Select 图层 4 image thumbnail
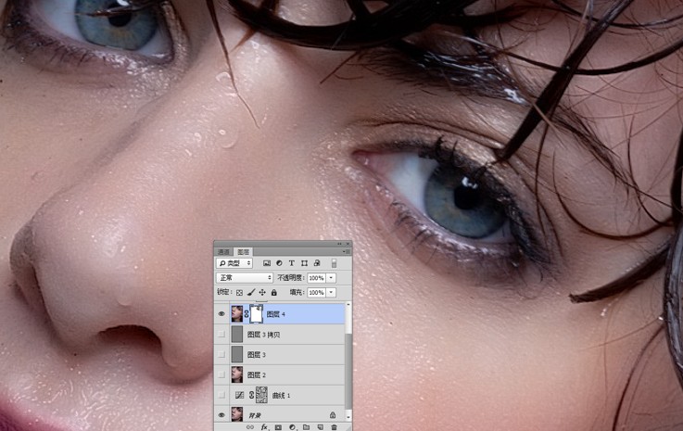Image resolution: width=683 pixels, height=431 pixels. coord(237,314)
